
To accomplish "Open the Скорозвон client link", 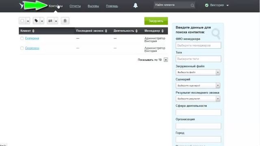I will (32, 48).
